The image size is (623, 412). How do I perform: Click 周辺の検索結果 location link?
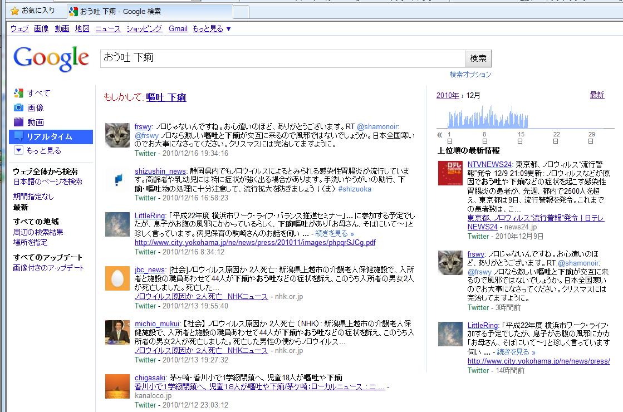38,232
